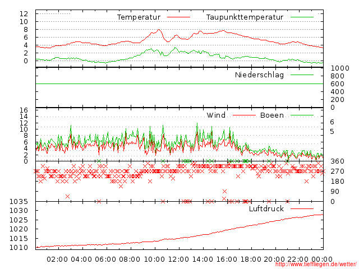Click the 16:00 time axis label
The width and height of the screenshot is (359, 269).
pyautogui.click(x=227, y=259)
